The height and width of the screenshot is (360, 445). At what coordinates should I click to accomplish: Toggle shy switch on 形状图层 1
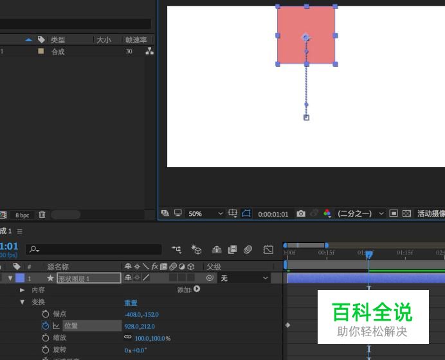click(128, 278)
